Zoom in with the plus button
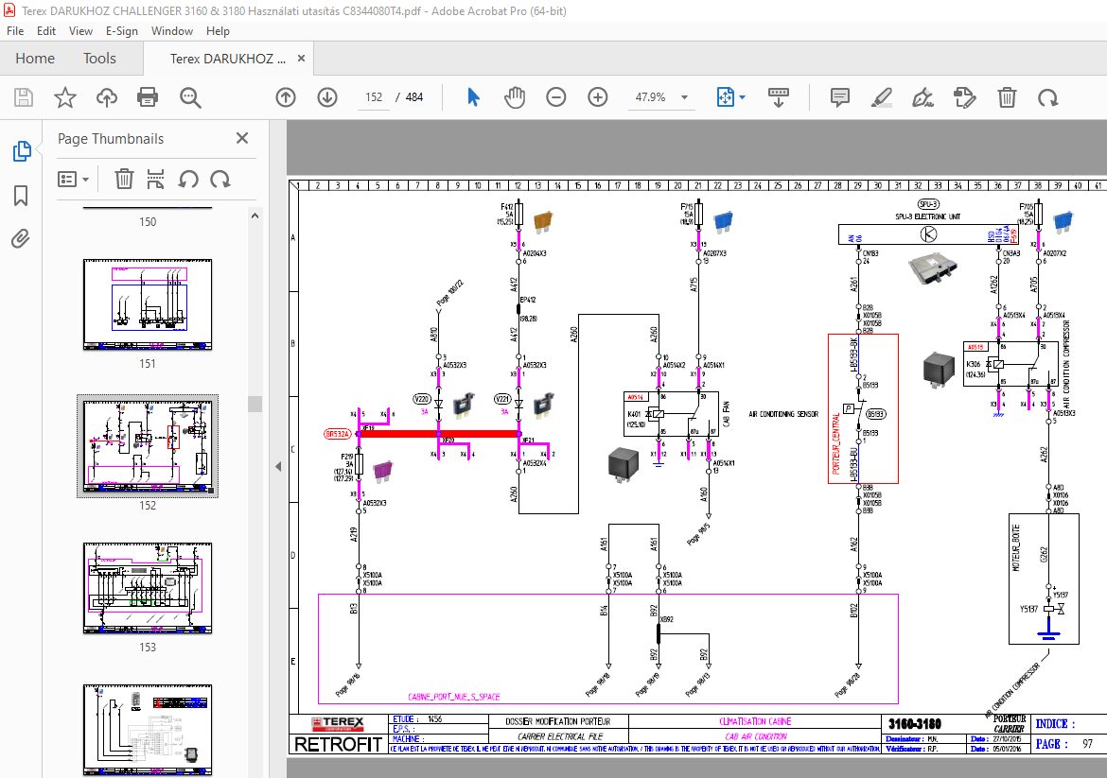Viewport: 1107px width, 778px height. pos(598,97)
